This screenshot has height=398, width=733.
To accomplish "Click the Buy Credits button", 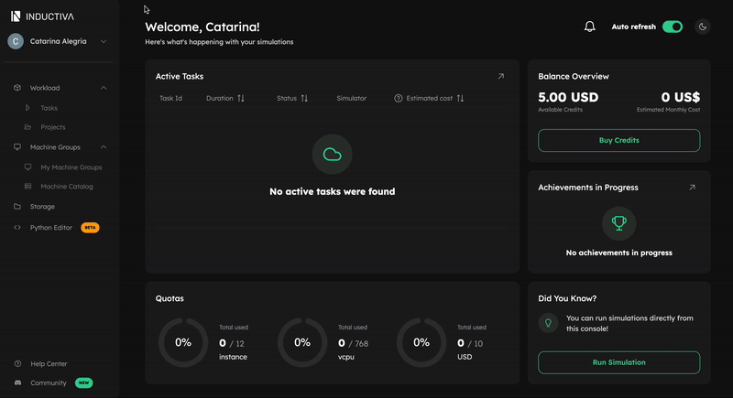I will coord(618,140).
